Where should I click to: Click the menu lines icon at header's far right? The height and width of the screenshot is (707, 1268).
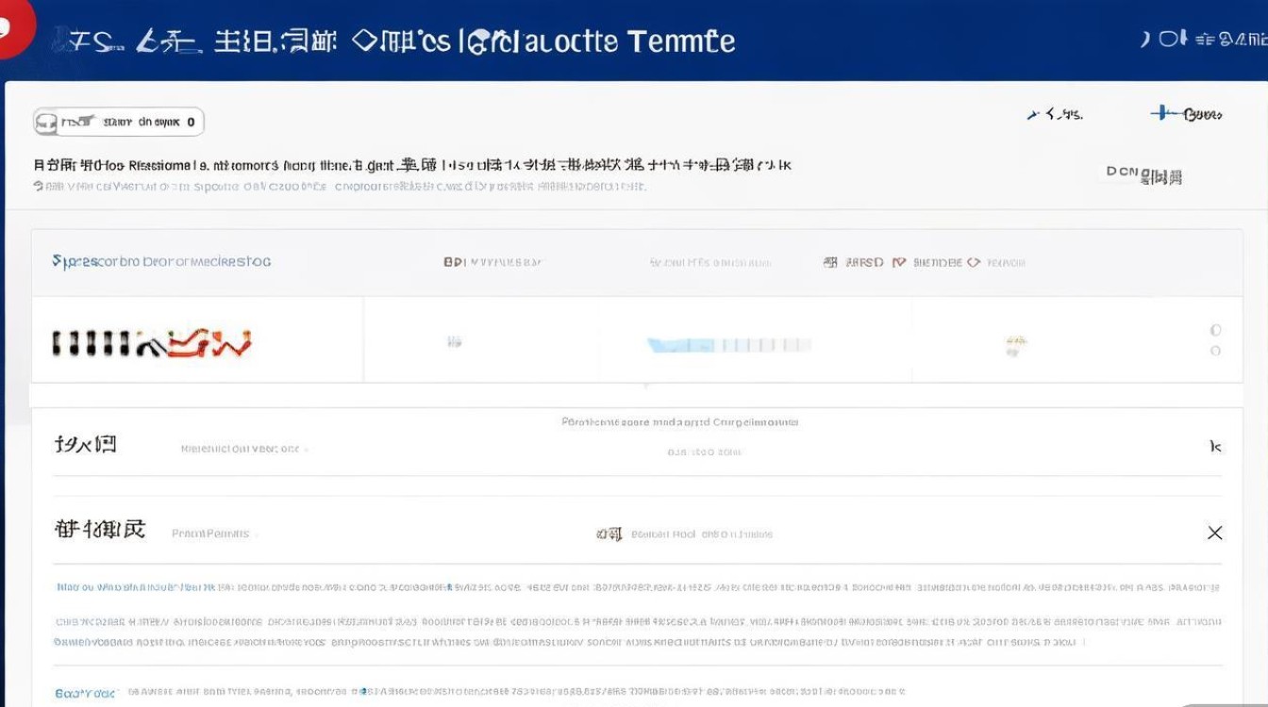[1203, 40]
